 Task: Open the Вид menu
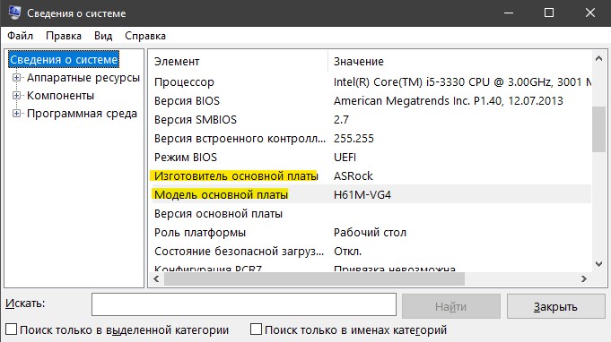103,36
